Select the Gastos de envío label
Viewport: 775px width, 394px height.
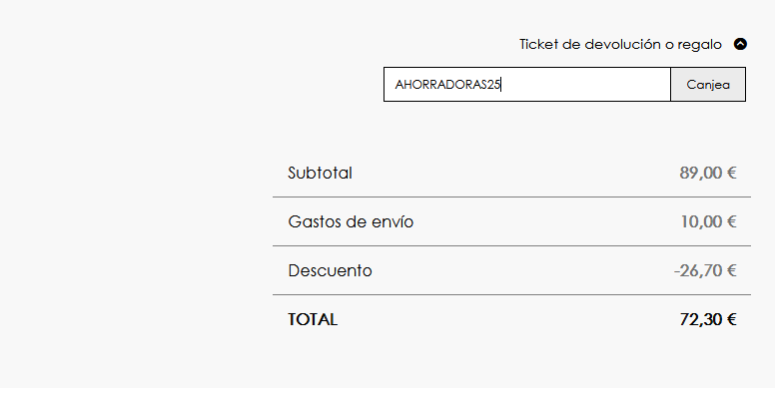351,221
